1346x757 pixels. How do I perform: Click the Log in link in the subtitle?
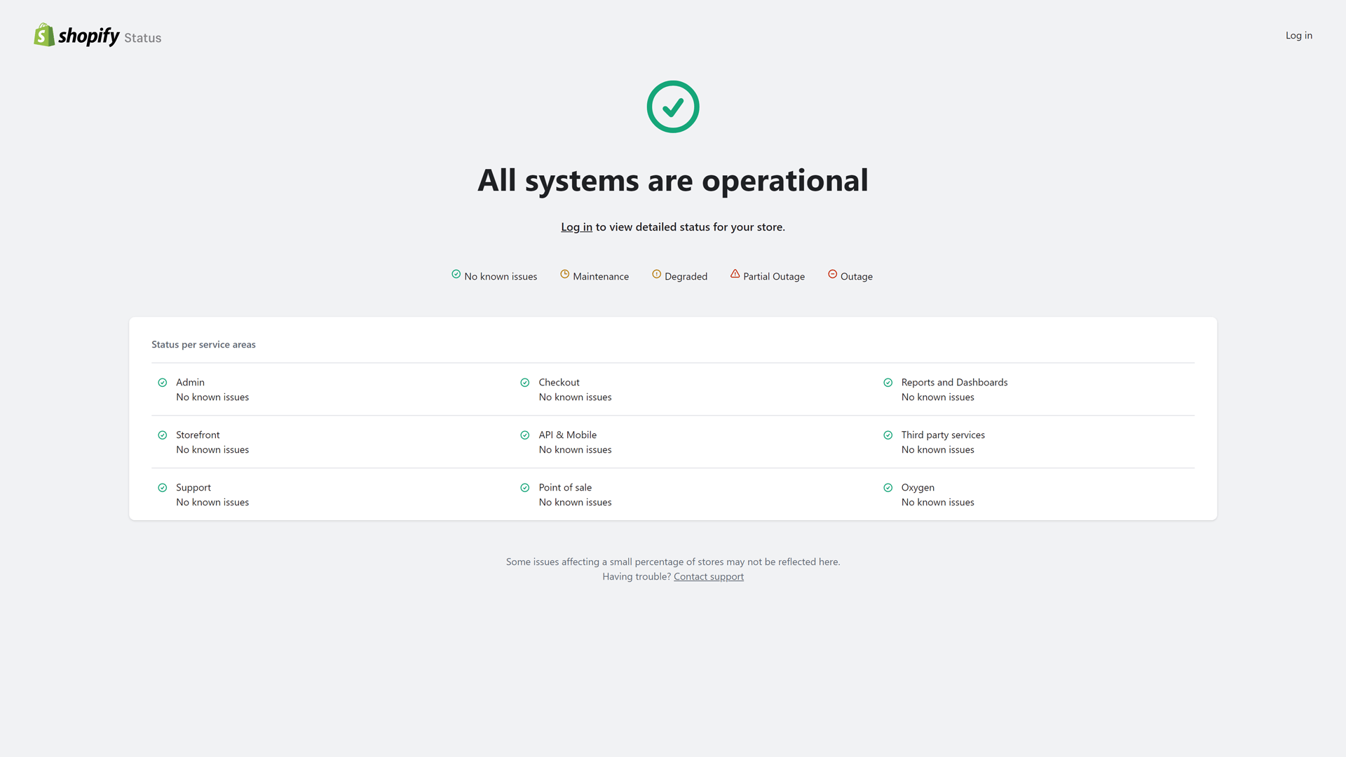point(576,226)
